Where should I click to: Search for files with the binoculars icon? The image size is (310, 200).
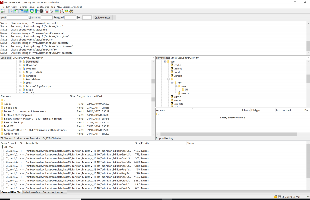click(71, 11)
